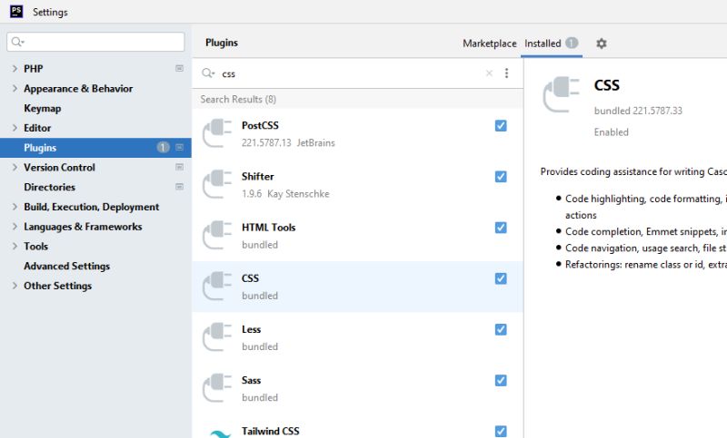727x438 pixels.
Task: Click project-level marker icon beside Directories
Action: [179, 187]
